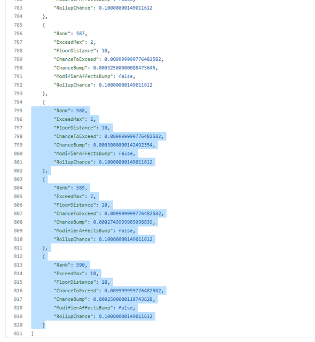Click line number 821

(x=18, y=333)
